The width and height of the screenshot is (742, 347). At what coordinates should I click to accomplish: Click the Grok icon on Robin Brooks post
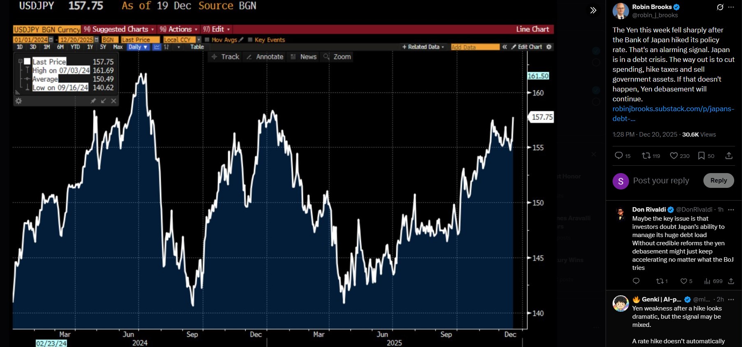pyautogui.click(x=720, y=7)
